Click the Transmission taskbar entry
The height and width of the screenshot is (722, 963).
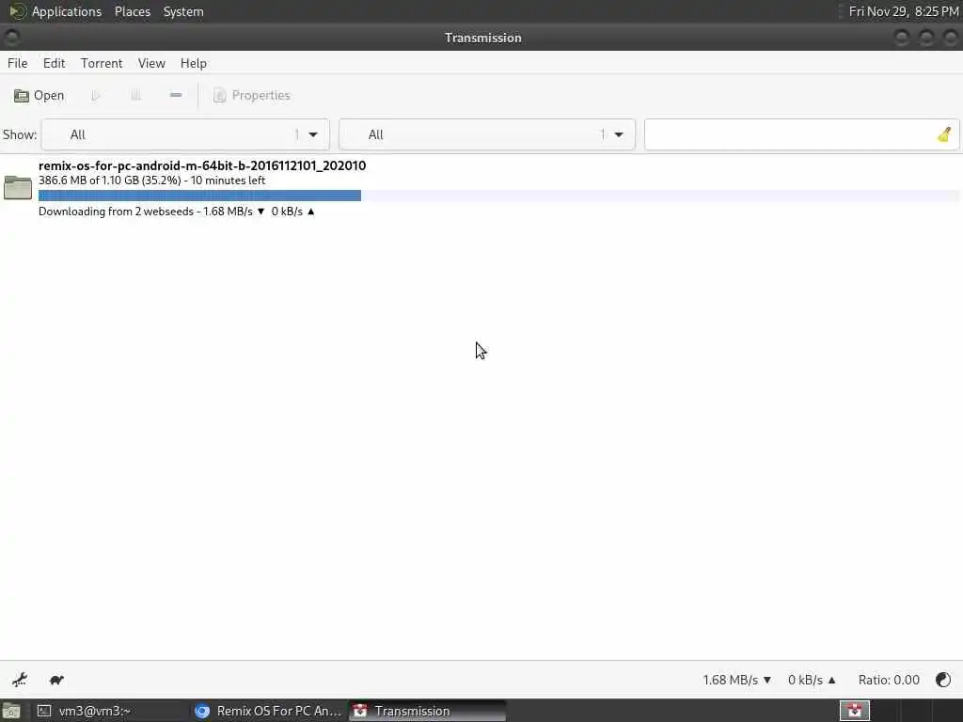428,711
